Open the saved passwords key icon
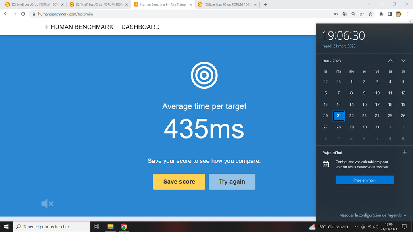The width and height of the screenshot is (413, 232). coord(336,14)
